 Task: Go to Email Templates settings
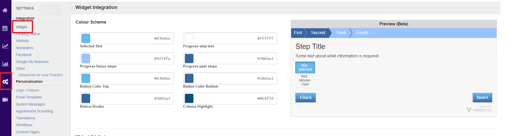(x=29, y=97)
